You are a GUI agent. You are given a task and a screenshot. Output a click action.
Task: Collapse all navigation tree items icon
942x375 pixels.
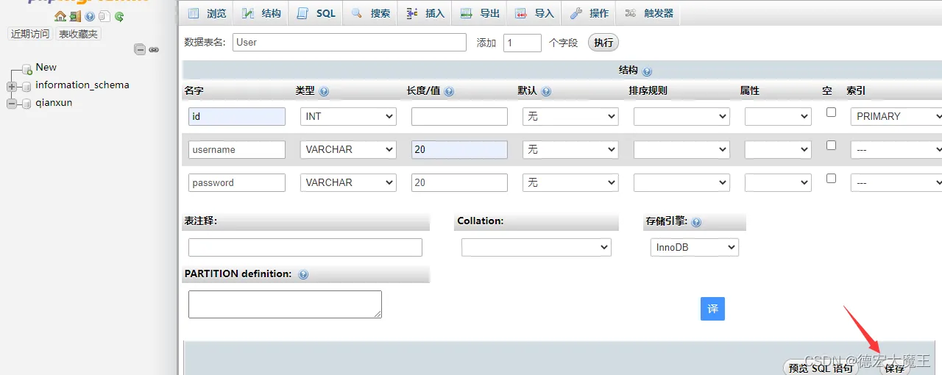pyautogui.click(x=140, y=49)
